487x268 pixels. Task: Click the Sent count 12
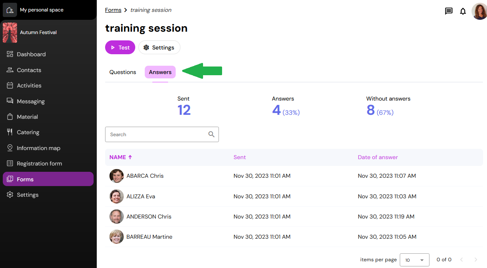(184, 110)
